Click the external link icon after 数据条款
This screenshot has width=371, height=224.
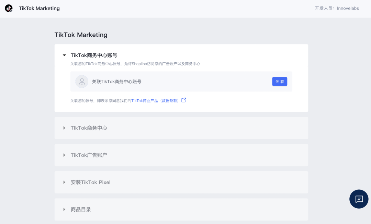pyautogui.click(x=183, y=100)
